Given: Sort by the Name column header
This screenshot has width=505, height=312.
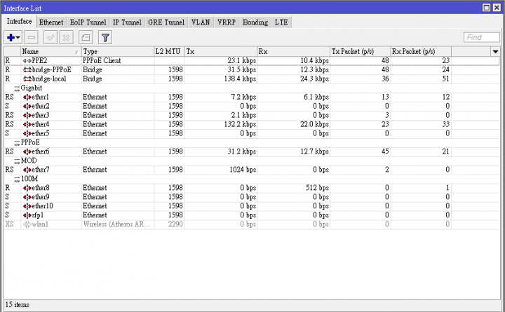Looking at the screenshot, I should [51, 51].
